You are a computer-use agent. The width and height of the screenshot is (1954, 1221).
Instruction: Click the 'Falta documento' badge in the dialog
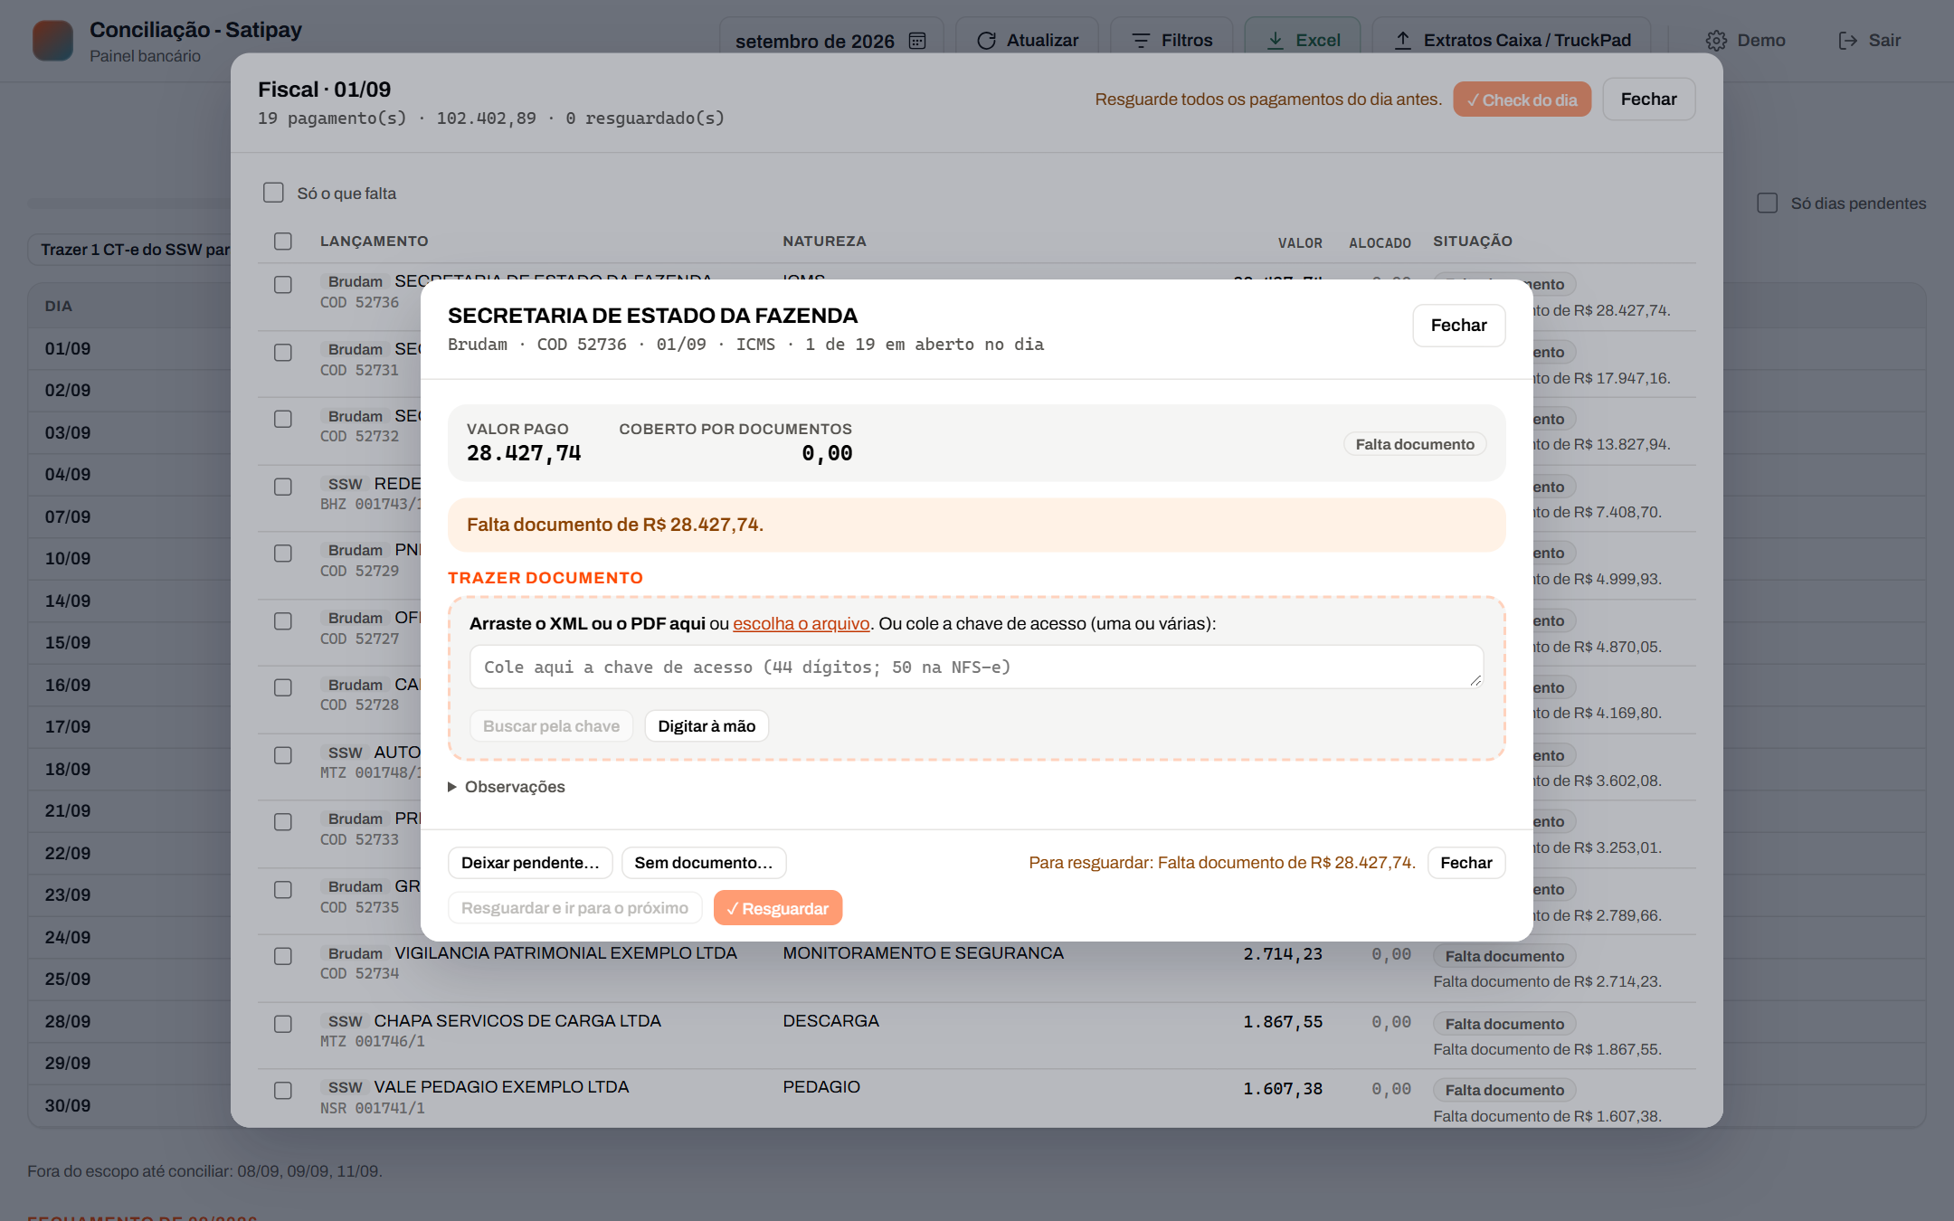pyautogui.click(x=1415, y=444)
